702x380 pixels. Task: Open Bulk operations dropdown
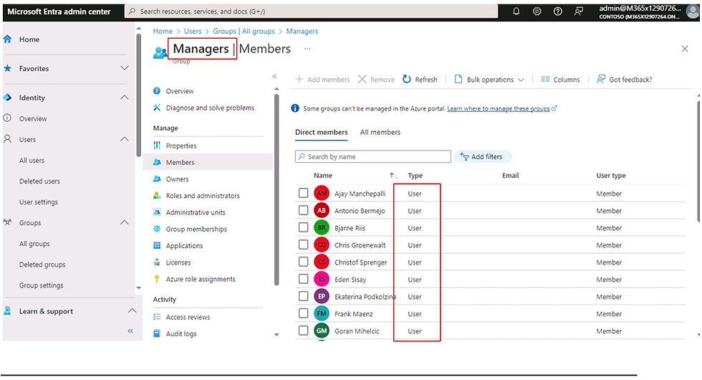489,80
